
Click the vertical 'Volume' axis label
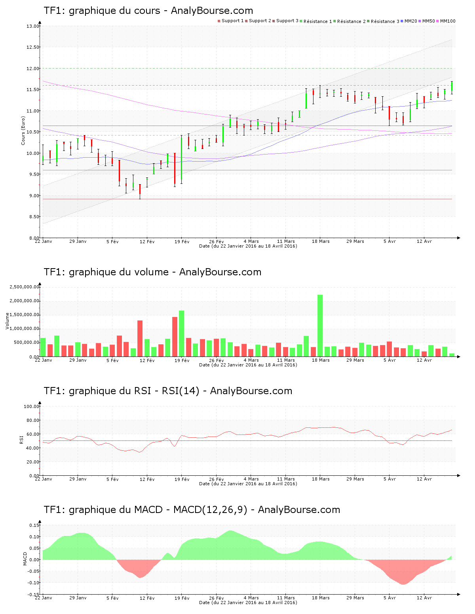[x=7, y=321]
